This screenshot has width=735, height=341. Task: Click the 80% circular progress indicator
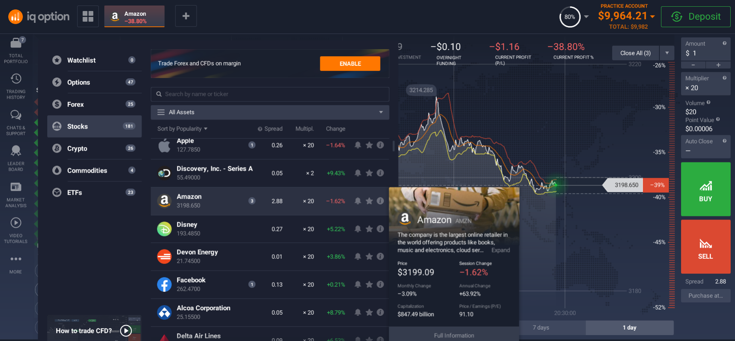point(570,17)
